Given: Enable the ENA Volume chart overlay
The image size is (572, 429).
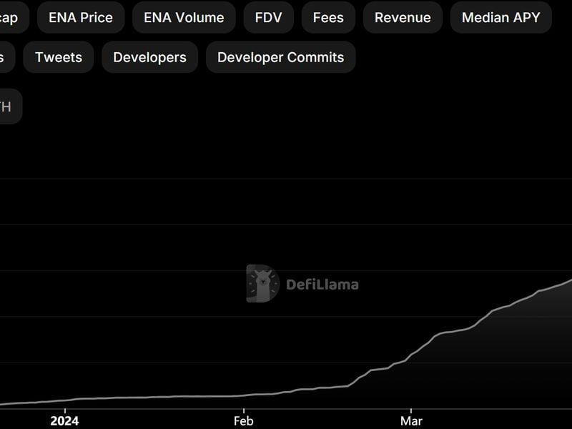Looking at the screenshot, I should pos(182,17).
